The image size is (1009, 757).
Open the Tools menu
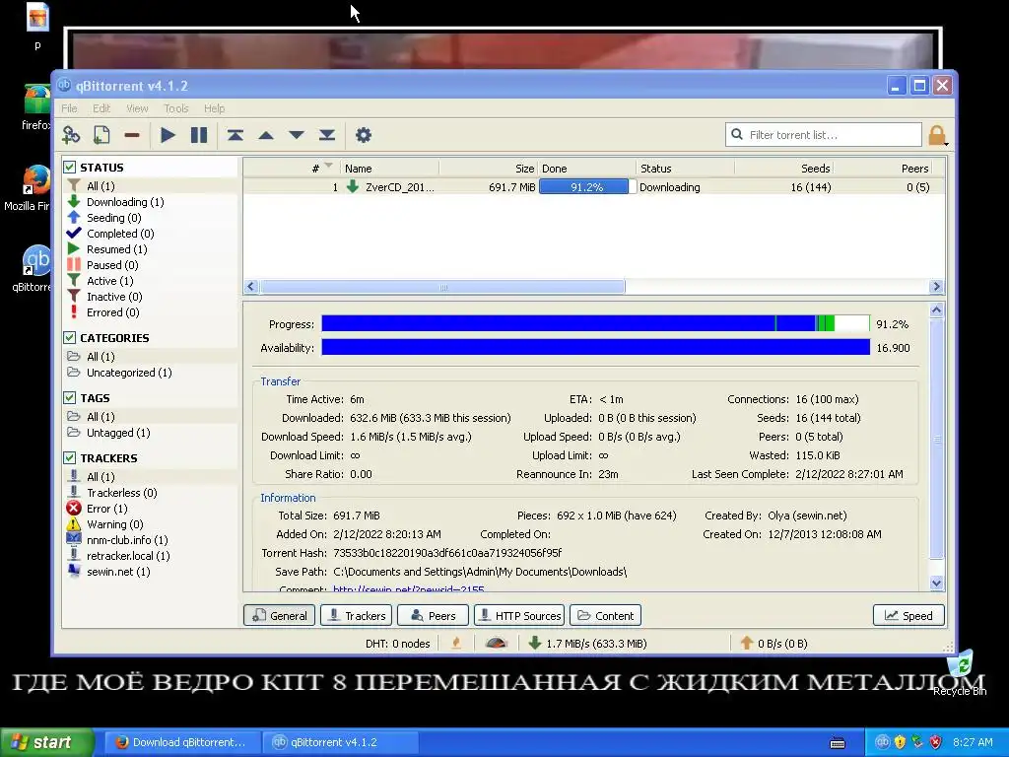[x=175, y=108]
